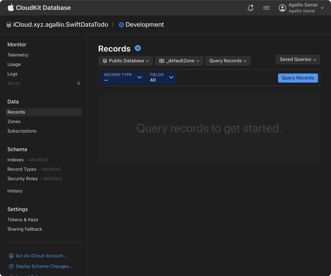Select Tokens & Keys settings
The width and height of the screenshot is (331, 276).
click(23, 220)
